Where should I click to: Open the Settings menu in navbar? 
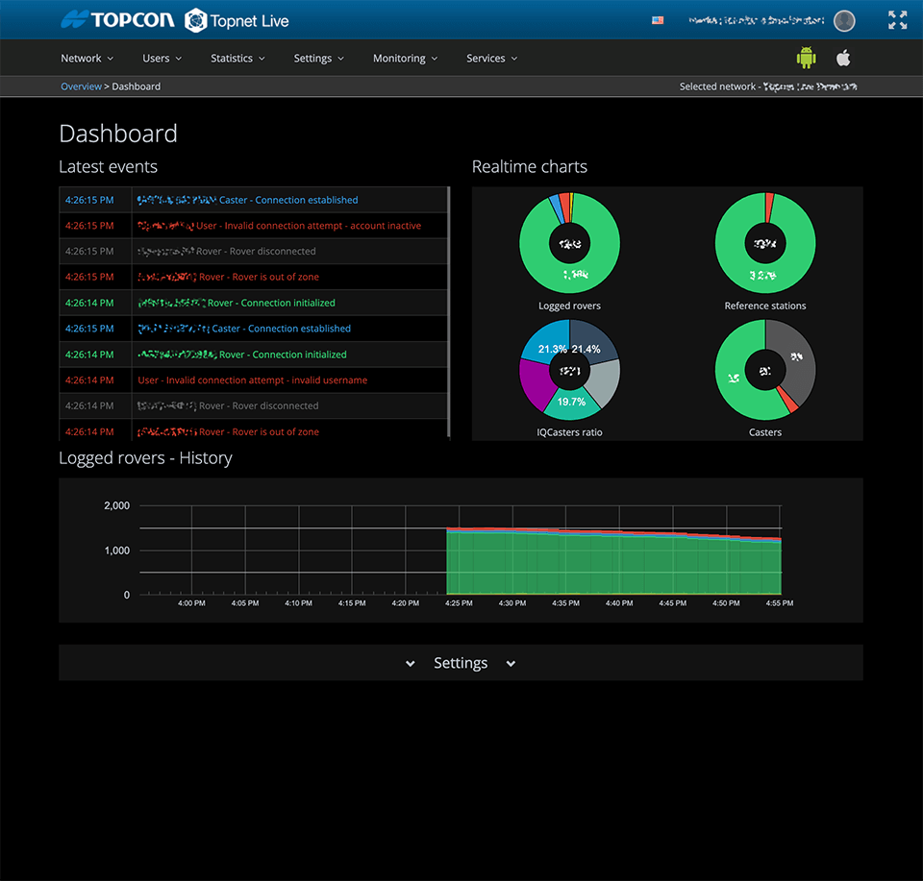coord(318,59)
